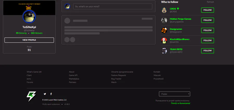Open the Designumm name link
The width and height of the screenshot is (234, 110).
point(176,29)
